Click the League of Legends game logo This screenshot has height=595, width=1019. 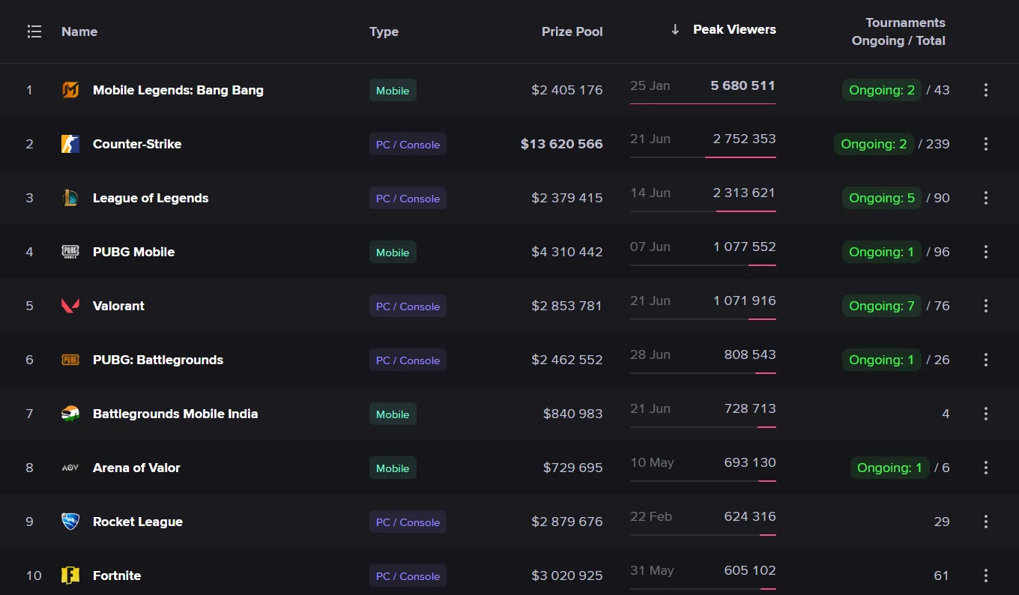point(70,198)
